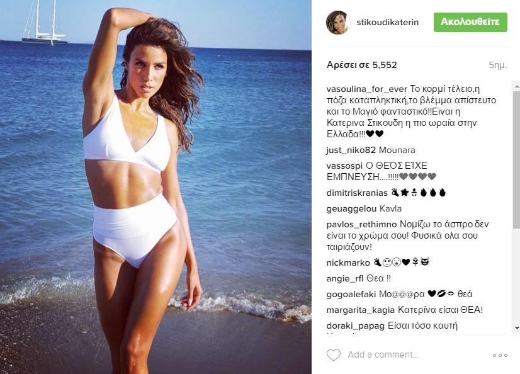This screenshot has width=520, height=374.
Task: Open pavlos_rethimno commenter profile
Action: [x=362, y=225]
